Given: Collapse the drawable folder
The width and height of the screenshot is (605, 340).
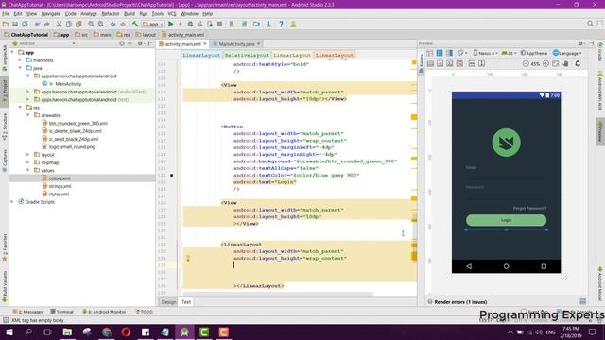Looking at the screenshot, I should [27, 115].
